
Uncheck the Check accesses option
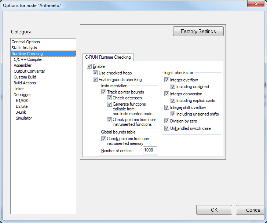(x=110, y=98)
